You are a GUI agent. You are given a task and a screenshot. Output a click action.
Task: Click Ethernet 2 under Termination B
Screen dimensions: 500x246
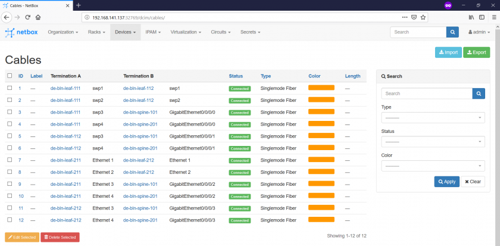[180, 172]
